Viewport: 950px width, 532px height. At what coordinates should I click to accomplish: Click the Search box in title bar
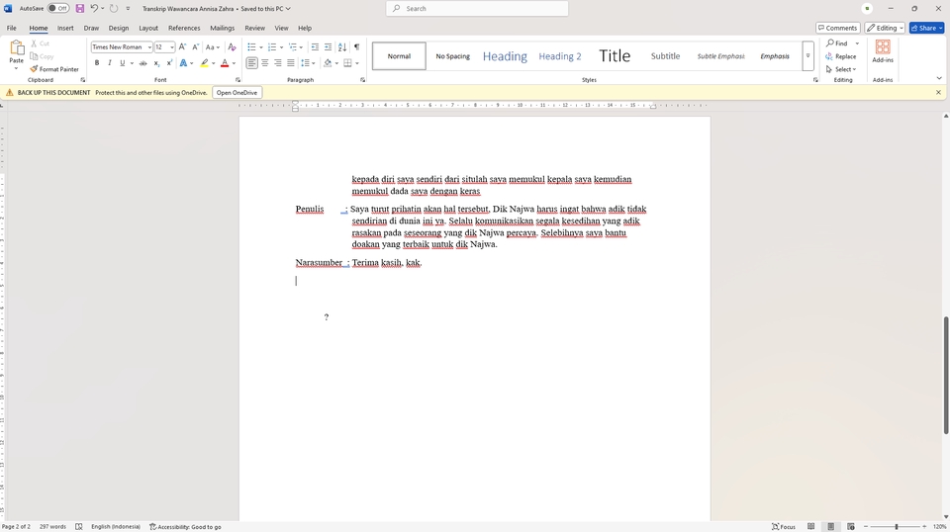477,9
